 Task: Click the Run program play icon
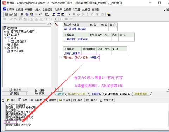[x=69, y=14]
